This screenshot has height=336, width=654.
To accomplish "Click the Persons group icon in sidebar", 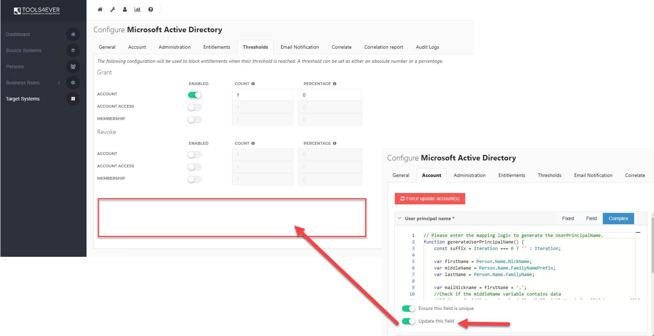I will pyautogui.click(x=73, y=67).
